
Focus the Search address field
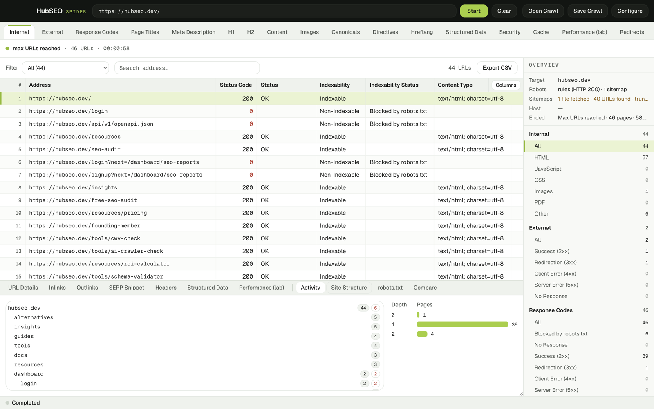(x=187, y=68)
